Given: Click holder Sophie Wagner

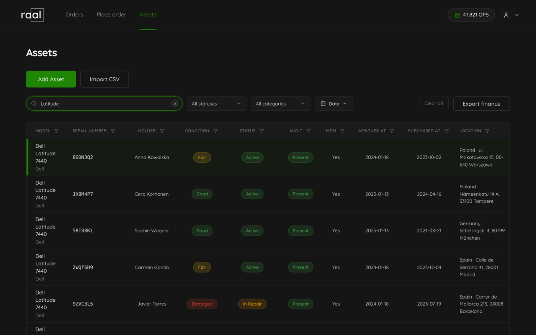Looking at the screenshot, I should [152, 230].
